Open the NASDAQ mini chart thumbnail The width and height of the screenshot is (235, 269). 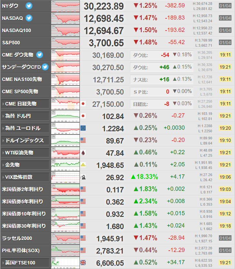coord(65,18)
